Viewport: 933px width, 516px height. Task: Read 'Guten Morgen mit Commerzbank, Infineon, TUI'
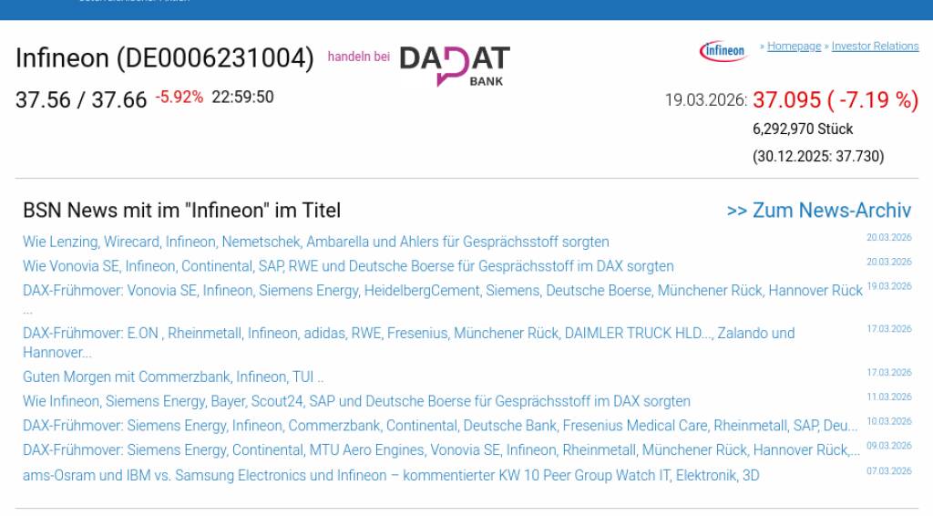click(173, 377)
